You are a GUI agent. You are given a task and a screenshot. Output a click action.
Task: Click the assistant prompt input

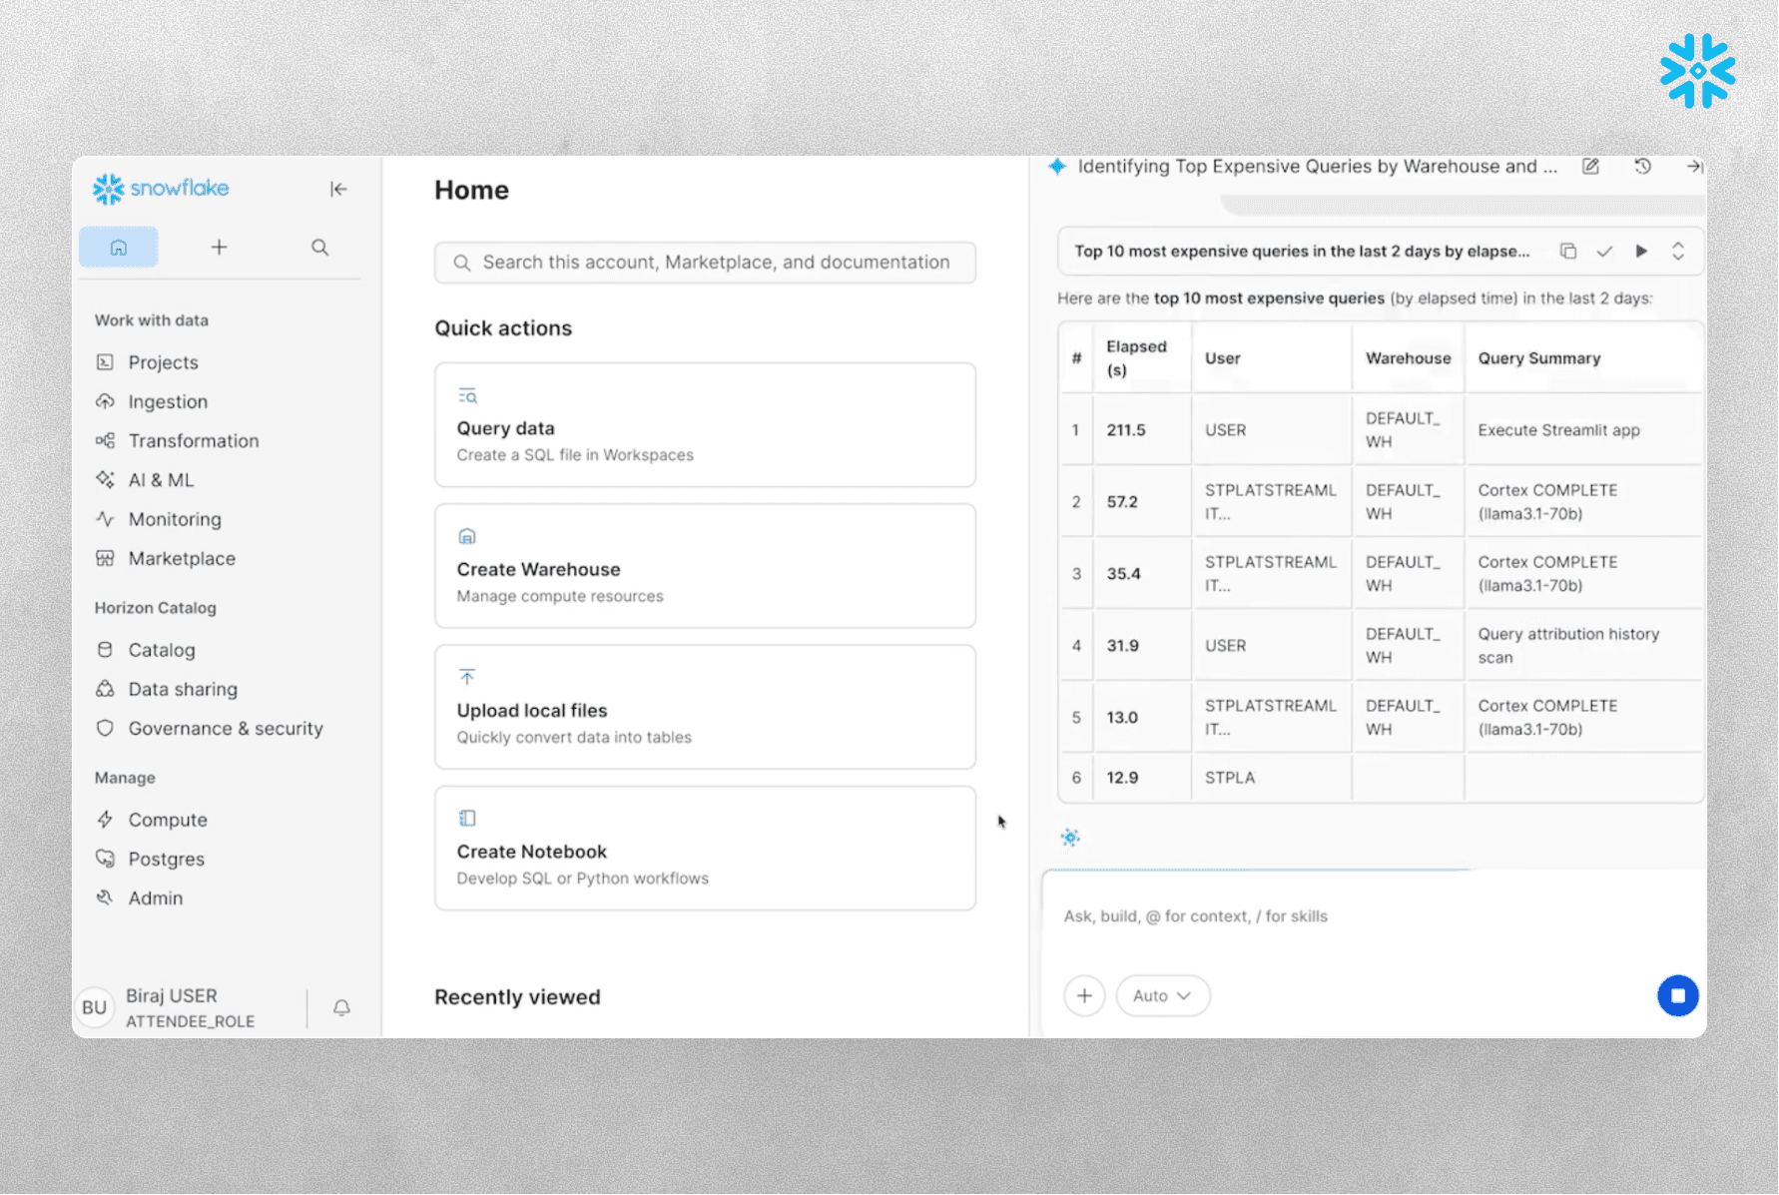(1374, 916)
